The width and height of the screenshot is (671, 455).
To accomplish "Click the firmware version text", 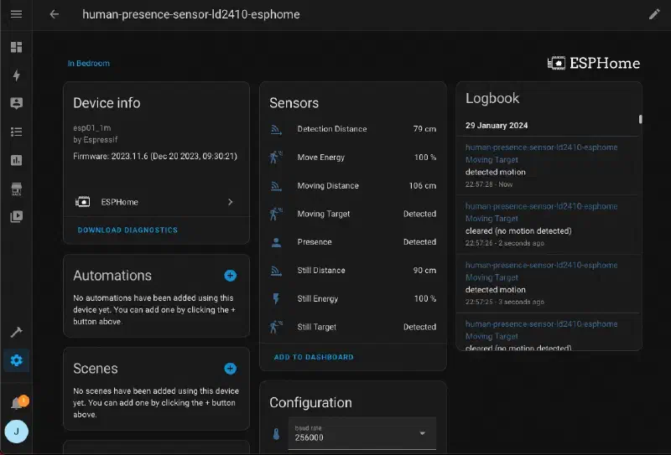I will [x=155, y=157].
